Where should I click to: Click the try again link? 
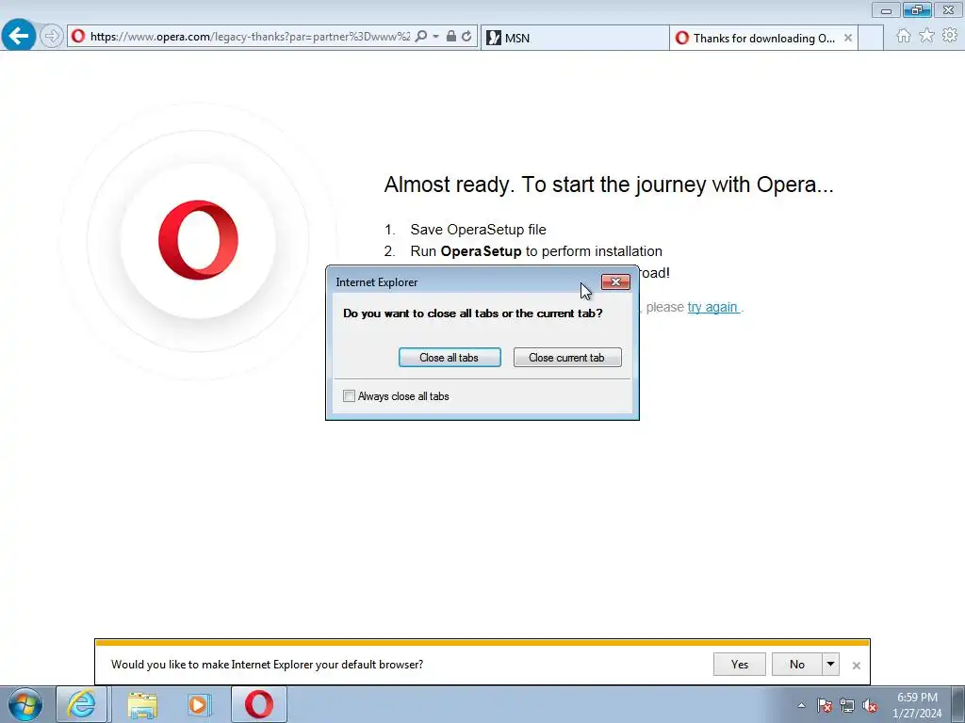[x=712, y=307]
